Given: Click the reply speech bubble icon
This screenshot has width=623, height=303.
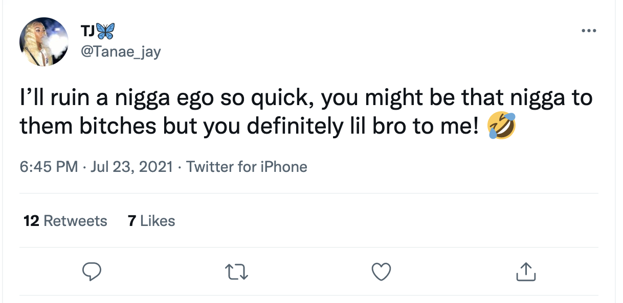Looking at the screenshot, I should tap(92, 271).
